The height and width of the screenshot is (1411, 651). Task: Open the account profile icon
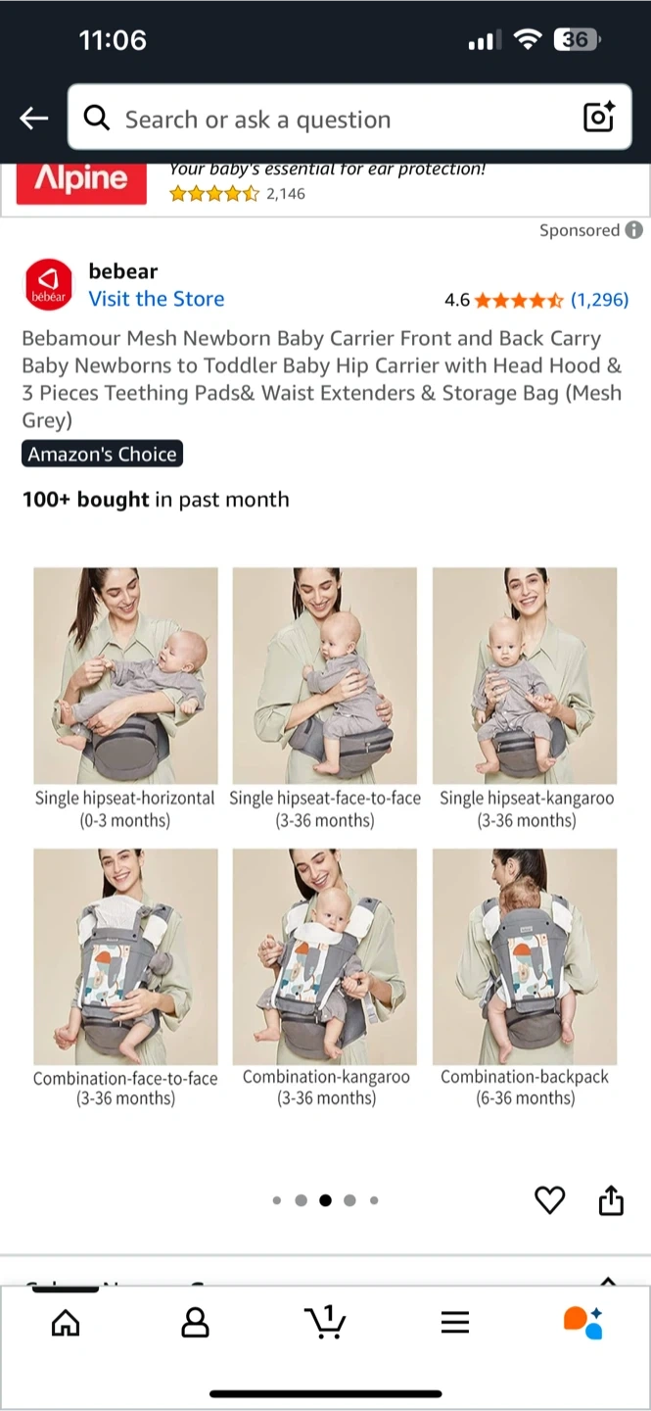[196, 1323]
